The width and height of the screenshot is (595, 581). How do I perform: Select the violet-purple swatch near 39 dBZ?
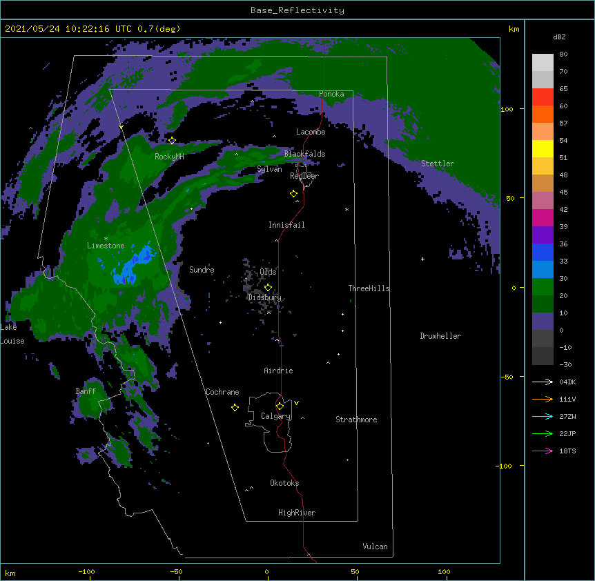tap(543, 235)
